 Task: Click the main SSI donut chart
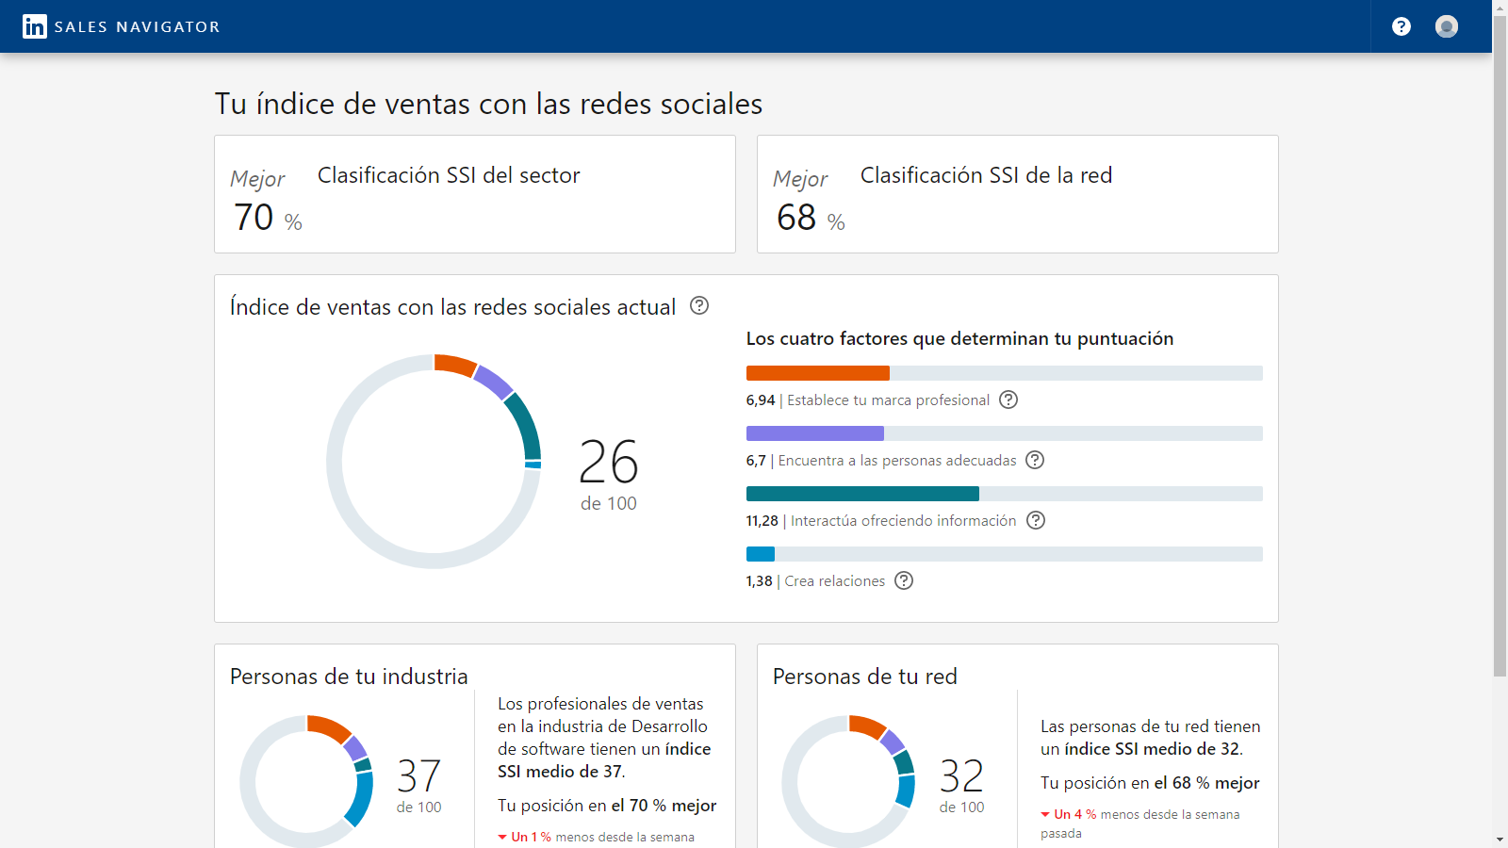point(434,462)
